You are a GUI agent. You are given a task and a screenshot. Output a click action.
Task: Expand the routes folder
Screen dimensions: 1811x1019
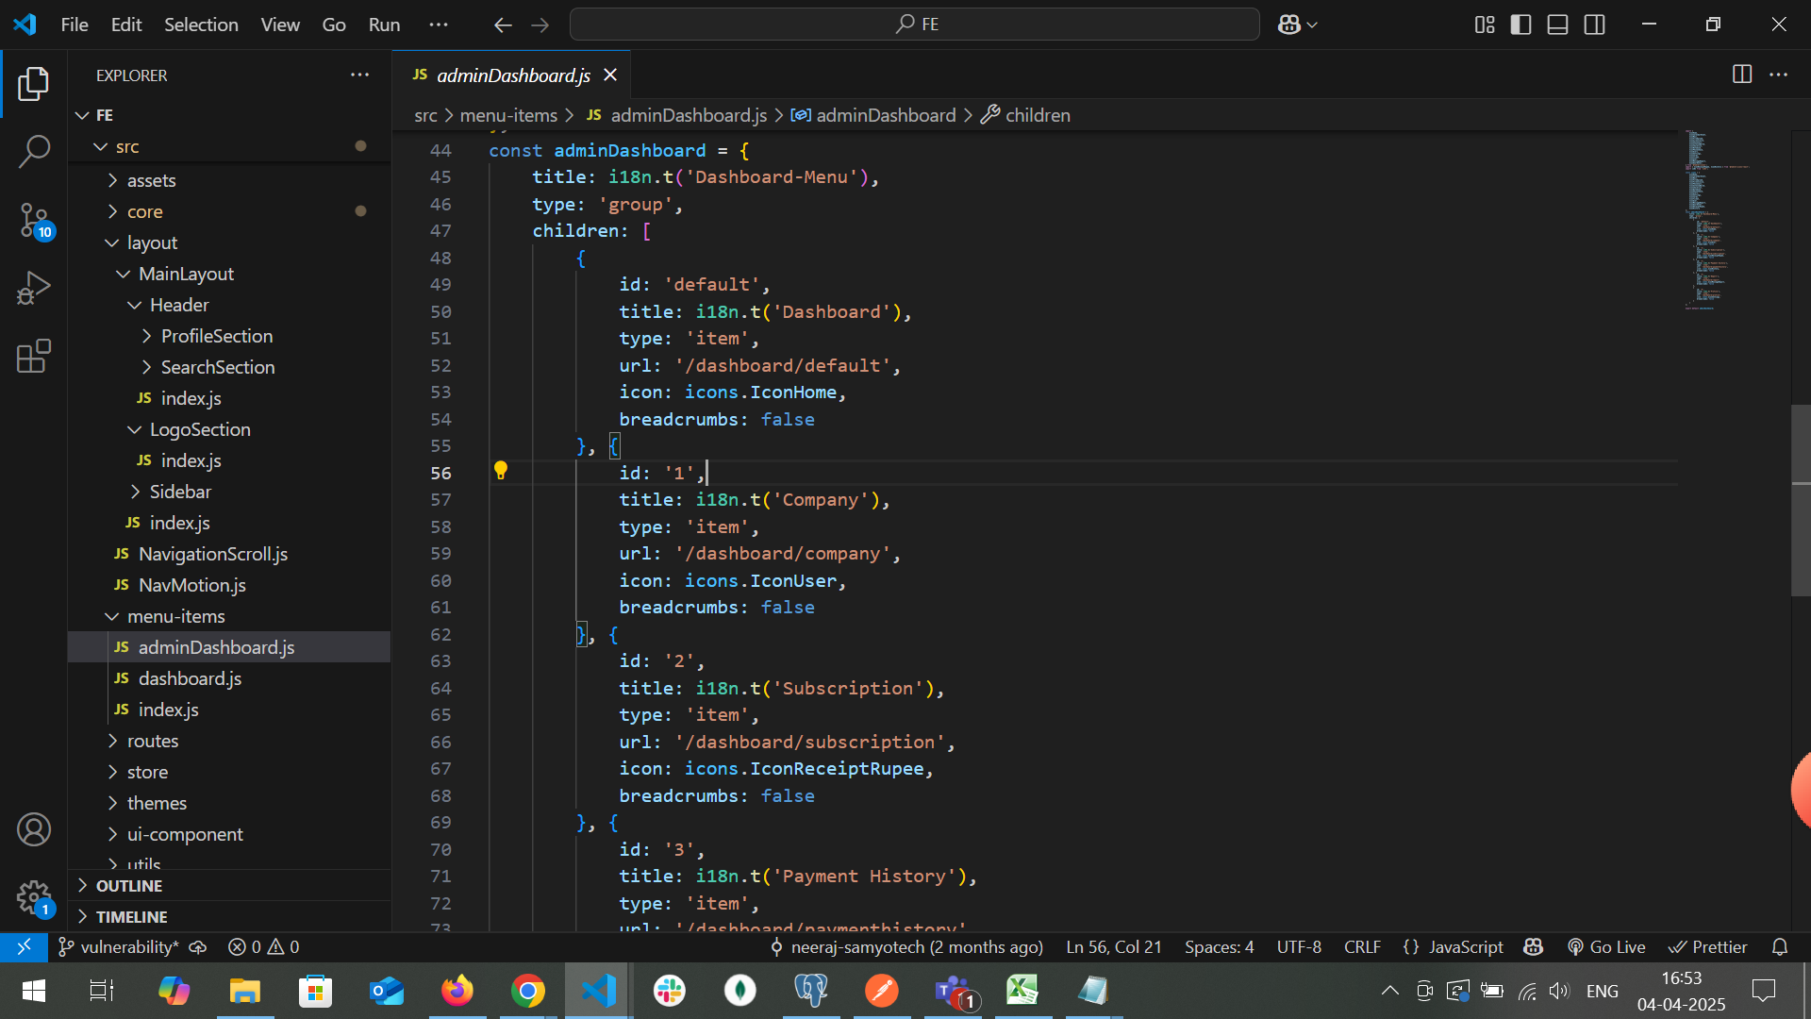pos(152,741)
